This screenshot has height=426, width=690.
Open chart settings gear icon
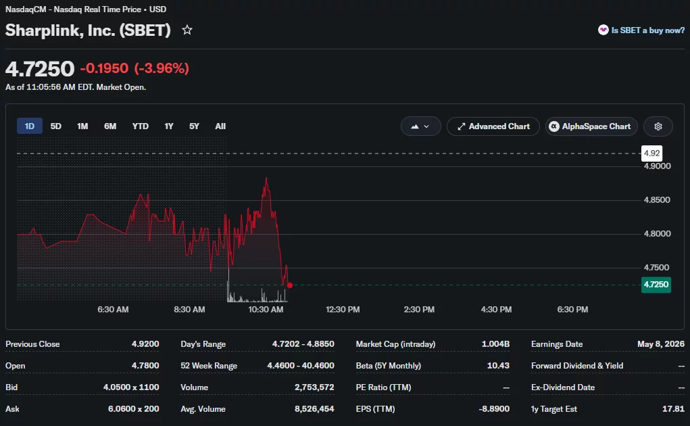point(658,126)
